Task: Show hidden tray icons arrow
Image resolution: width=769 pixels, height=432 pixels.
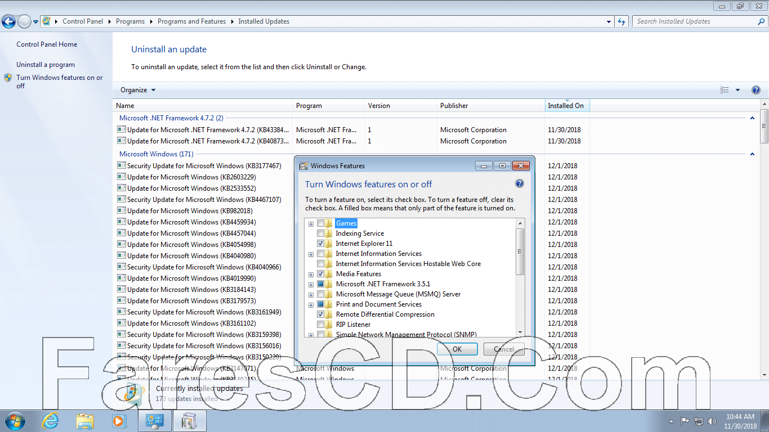Action: [671, 421]
